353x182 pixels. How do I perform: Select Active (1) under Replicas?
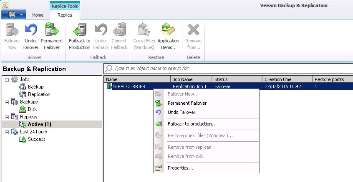coord(40,124)
